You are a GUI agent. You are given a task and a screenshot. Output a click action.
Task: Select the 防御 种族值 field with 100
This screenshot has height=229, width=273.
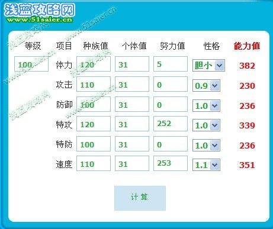(94, 104)
